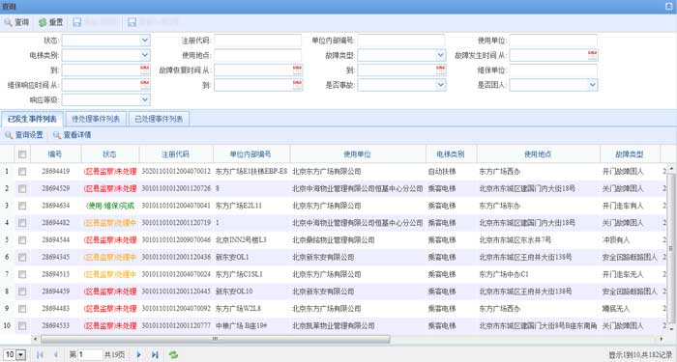Open the 是否困人 dropdown
The image size is (677, 362).
pos(593,85)
